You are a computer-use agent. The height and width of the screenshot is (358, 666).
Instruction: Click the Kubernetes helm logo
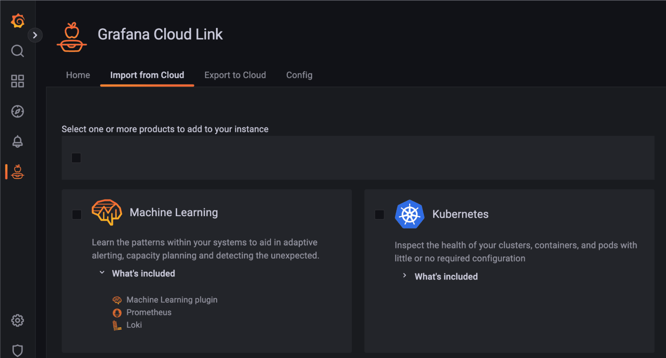tap(409, 214)
